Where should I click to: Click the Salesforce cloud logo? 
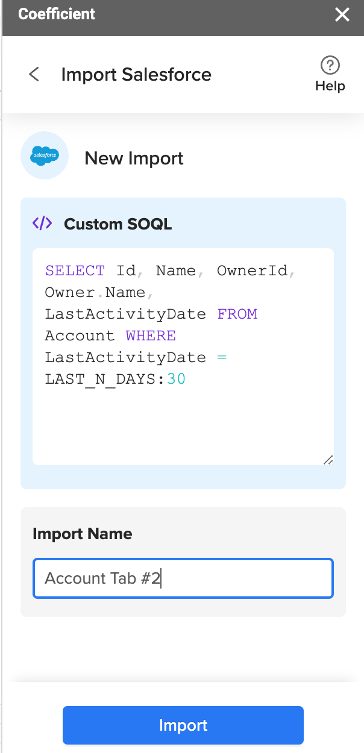(x=45, y=155)
